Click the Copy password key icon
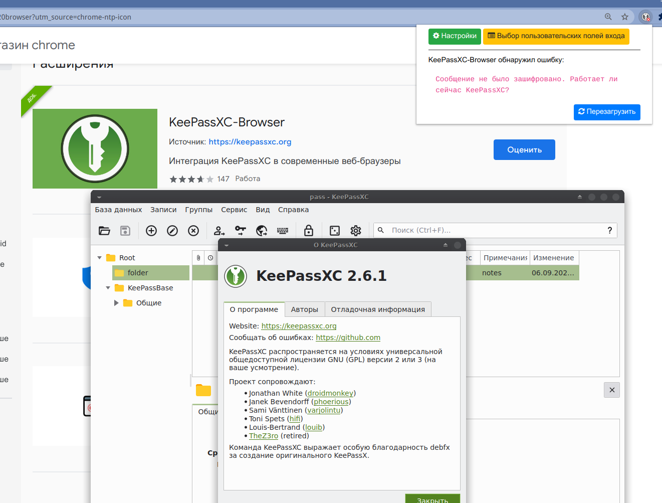This screenshot has width=662, height=503. [241, 231]
